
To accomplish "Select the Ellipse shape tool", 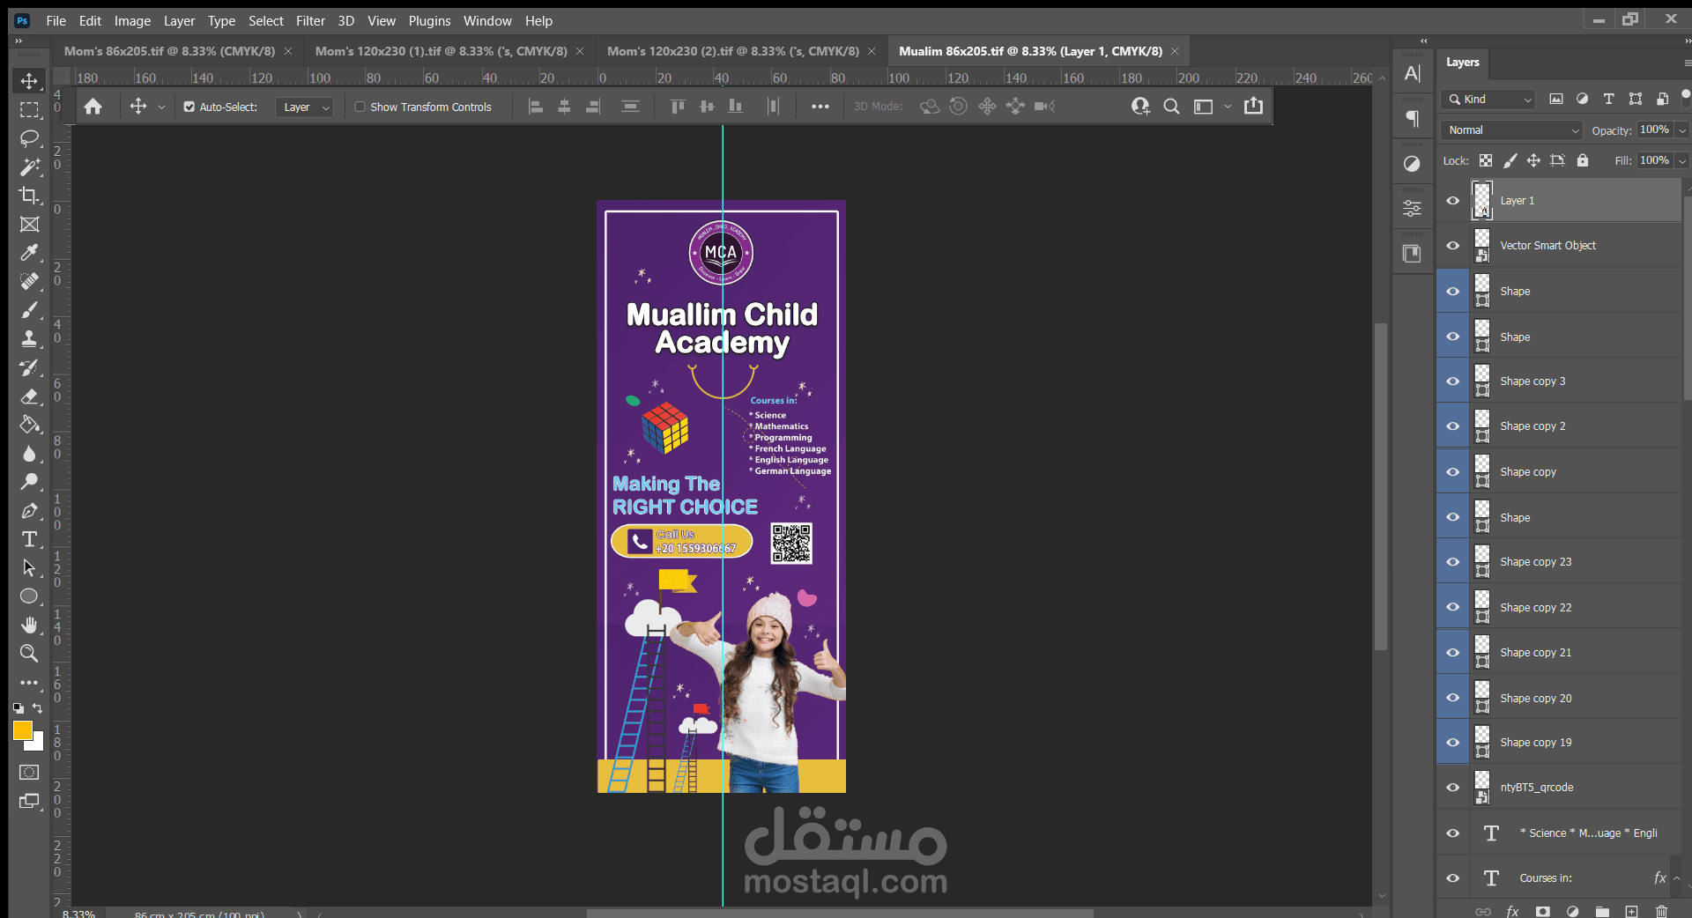I will coord(29,596).
